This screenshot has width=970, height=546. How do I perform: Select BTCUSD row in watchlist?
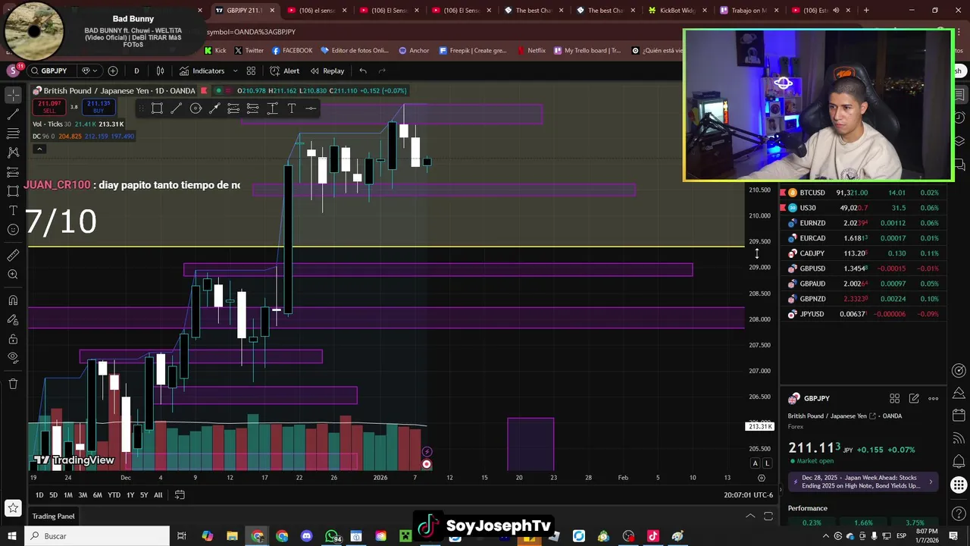click(x=862, y=193)
